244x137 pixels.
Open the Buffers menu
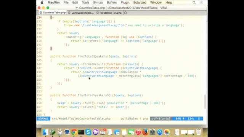coord(112,3)
